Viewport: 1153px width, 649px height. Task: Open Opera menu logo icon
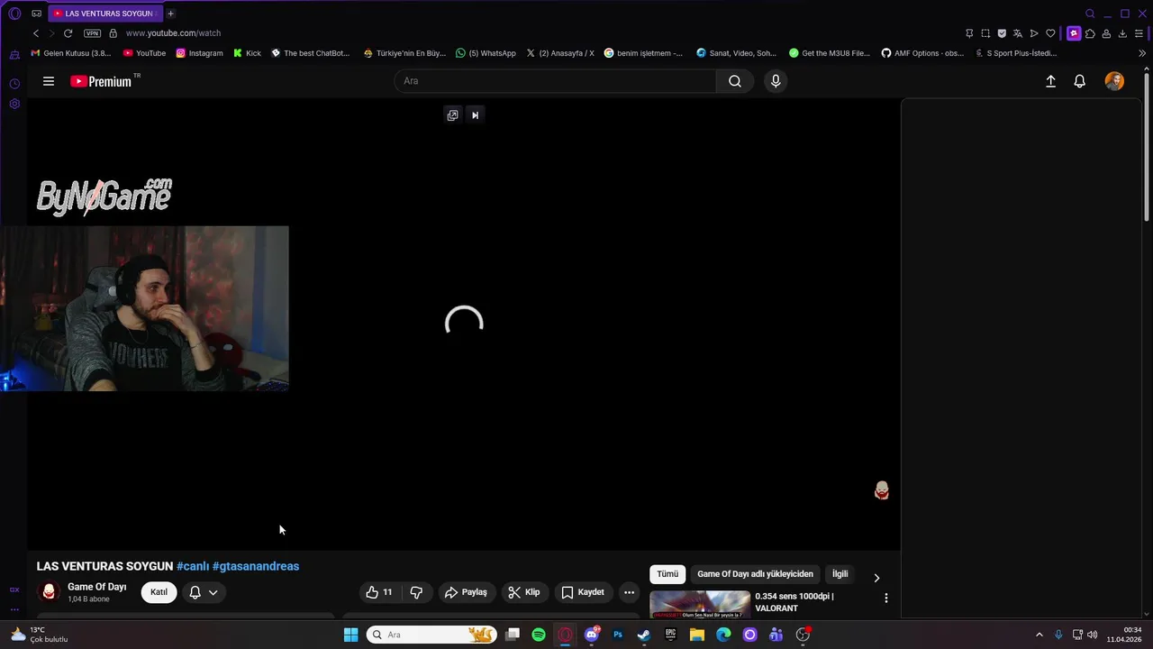[x=14, y=14]
